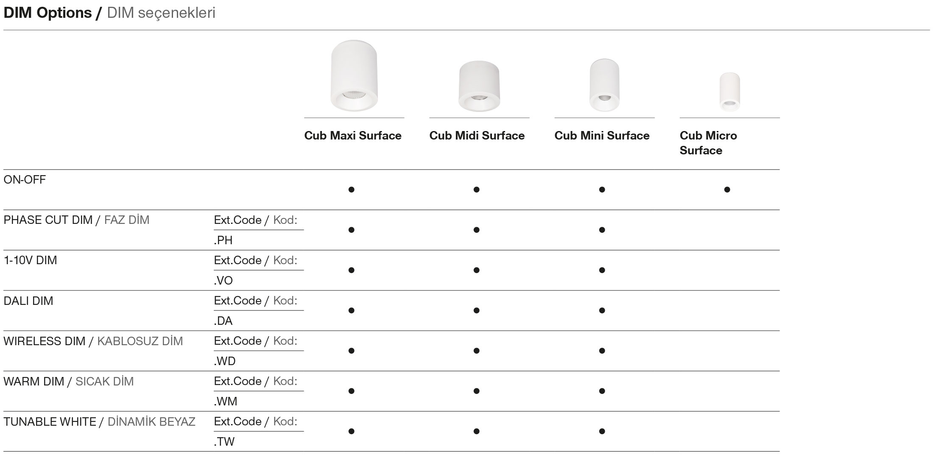Click the Warm Dim dot under Cub Mini
The height and width of the screenshot is (455, 933).
click(x=602, y=391)
